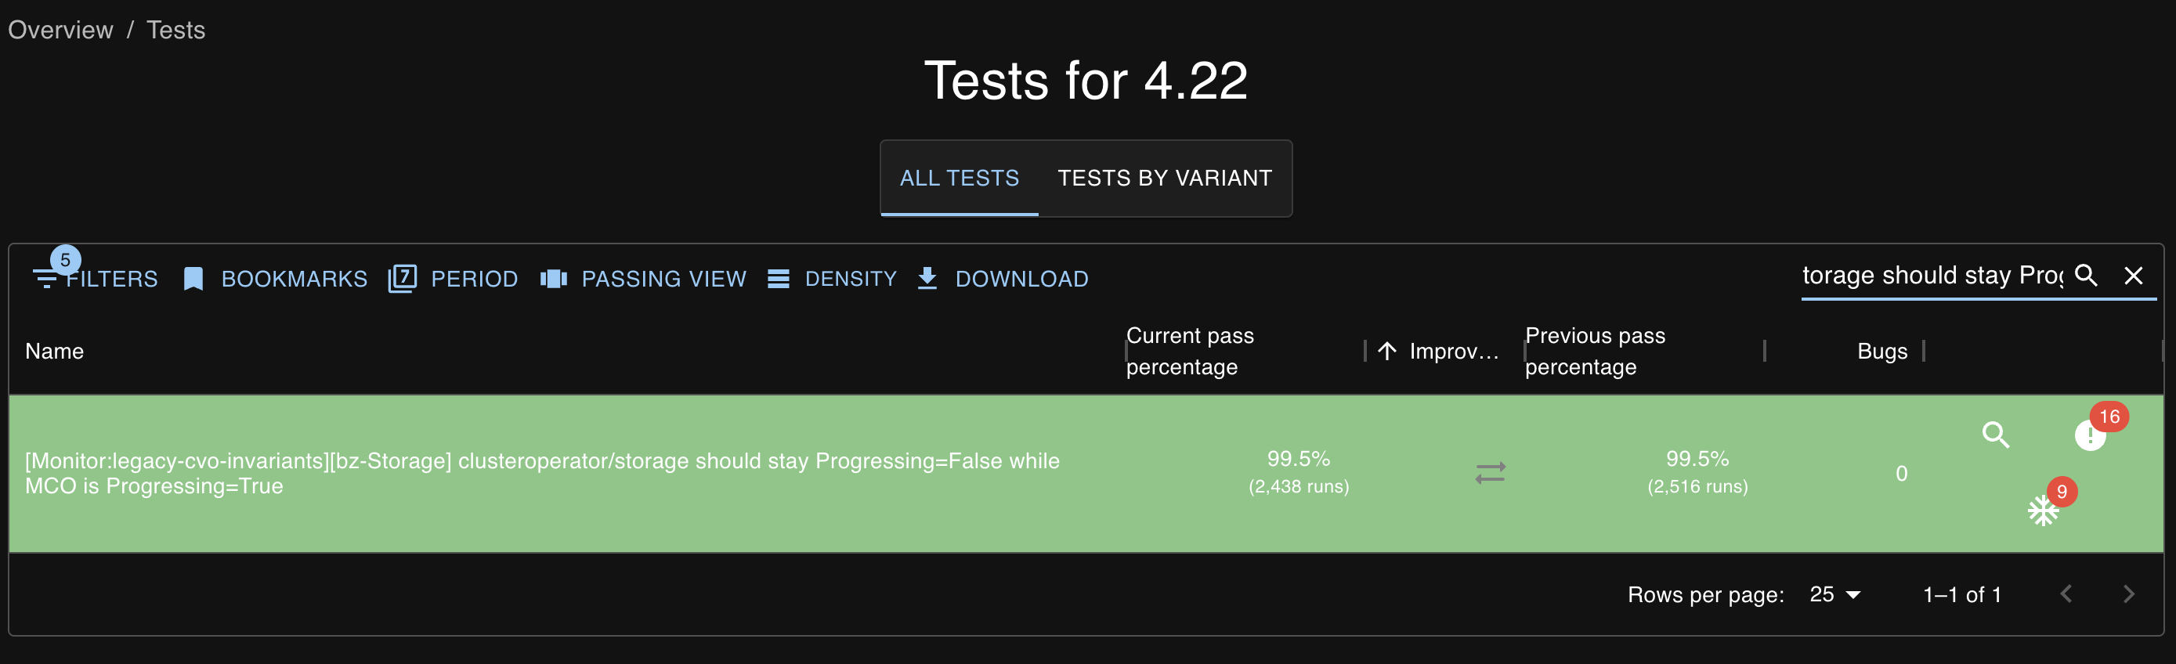
Task: Click the test search input field
Action: [1931, 276]
